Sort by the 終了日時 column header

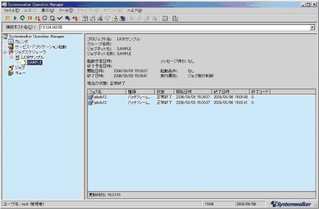(231, 92)
